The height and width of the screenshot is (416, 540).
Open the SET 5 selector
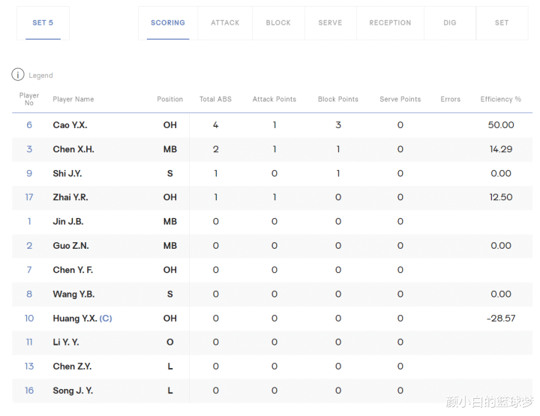click(43, 22)
